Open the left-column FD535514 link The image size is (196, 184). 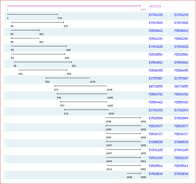[x=156, y=166]
